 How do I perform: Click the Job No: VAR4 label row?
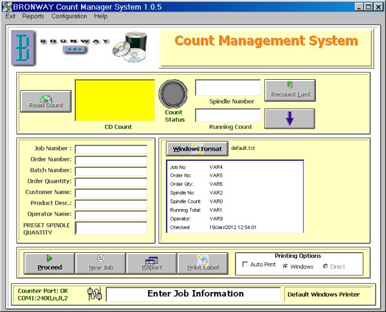[x=196, y=167]
